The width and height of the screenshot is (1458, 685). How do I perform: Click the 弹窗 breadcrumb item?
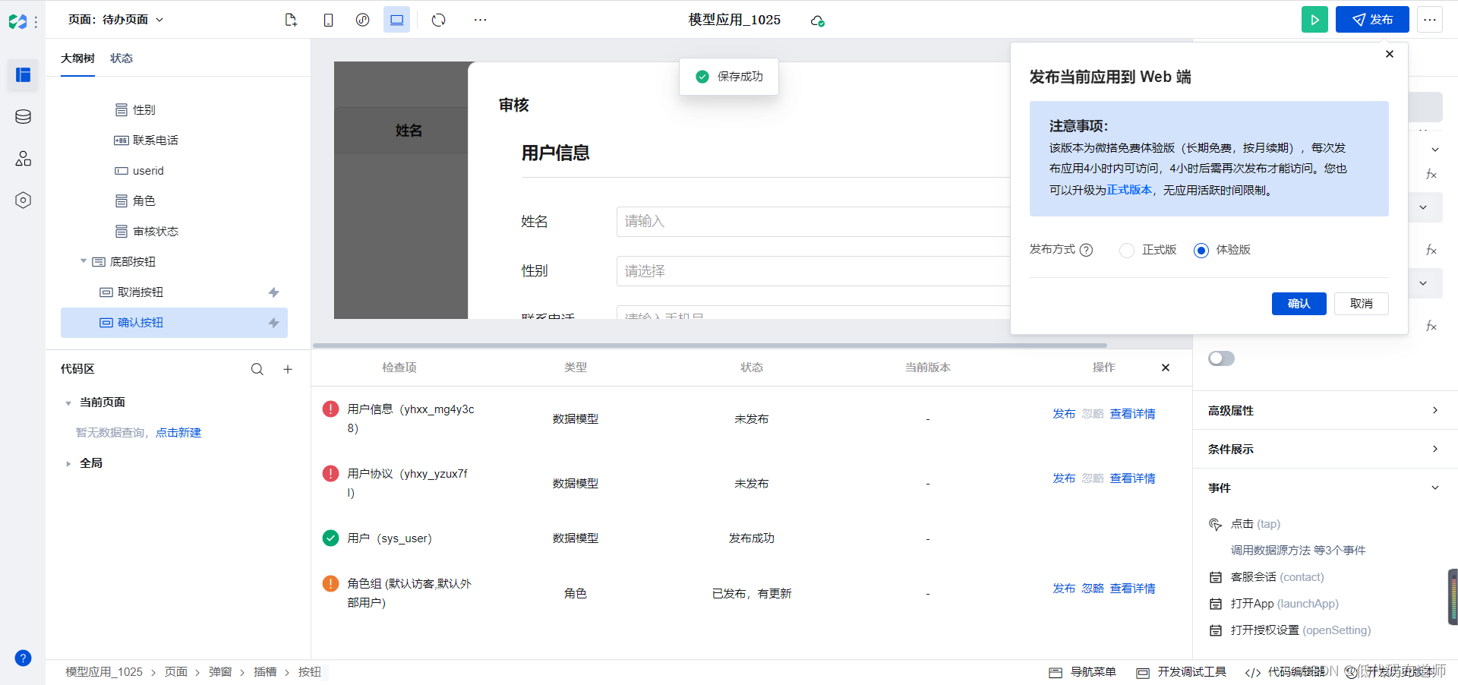(220, 672)
